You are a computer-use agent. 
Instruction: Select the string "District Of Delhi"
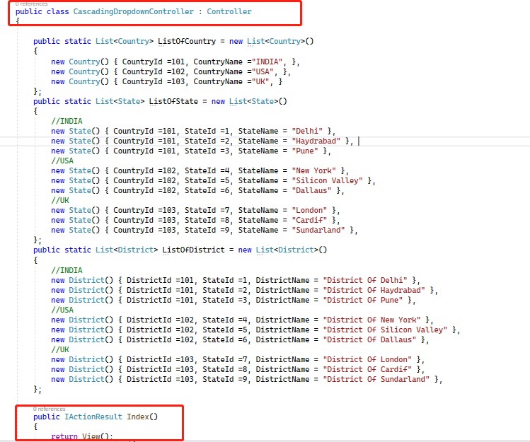pyautogui.click(x=365, y=280)
